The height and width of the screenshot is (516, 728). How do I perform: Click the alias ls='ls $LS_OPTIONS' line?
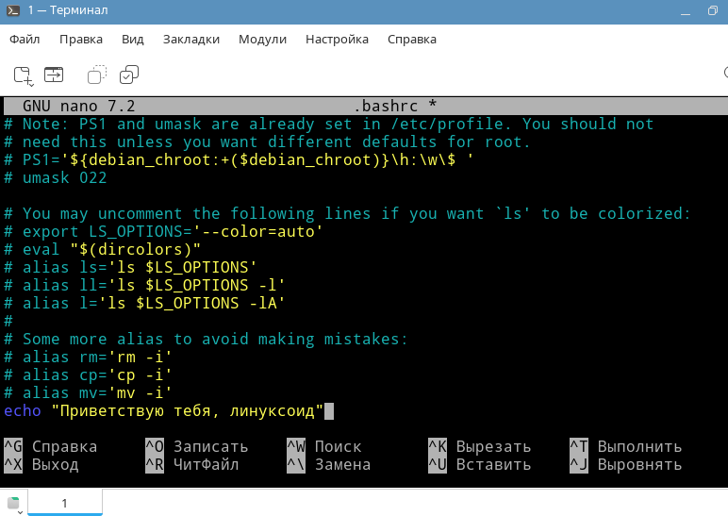(130, 267)
